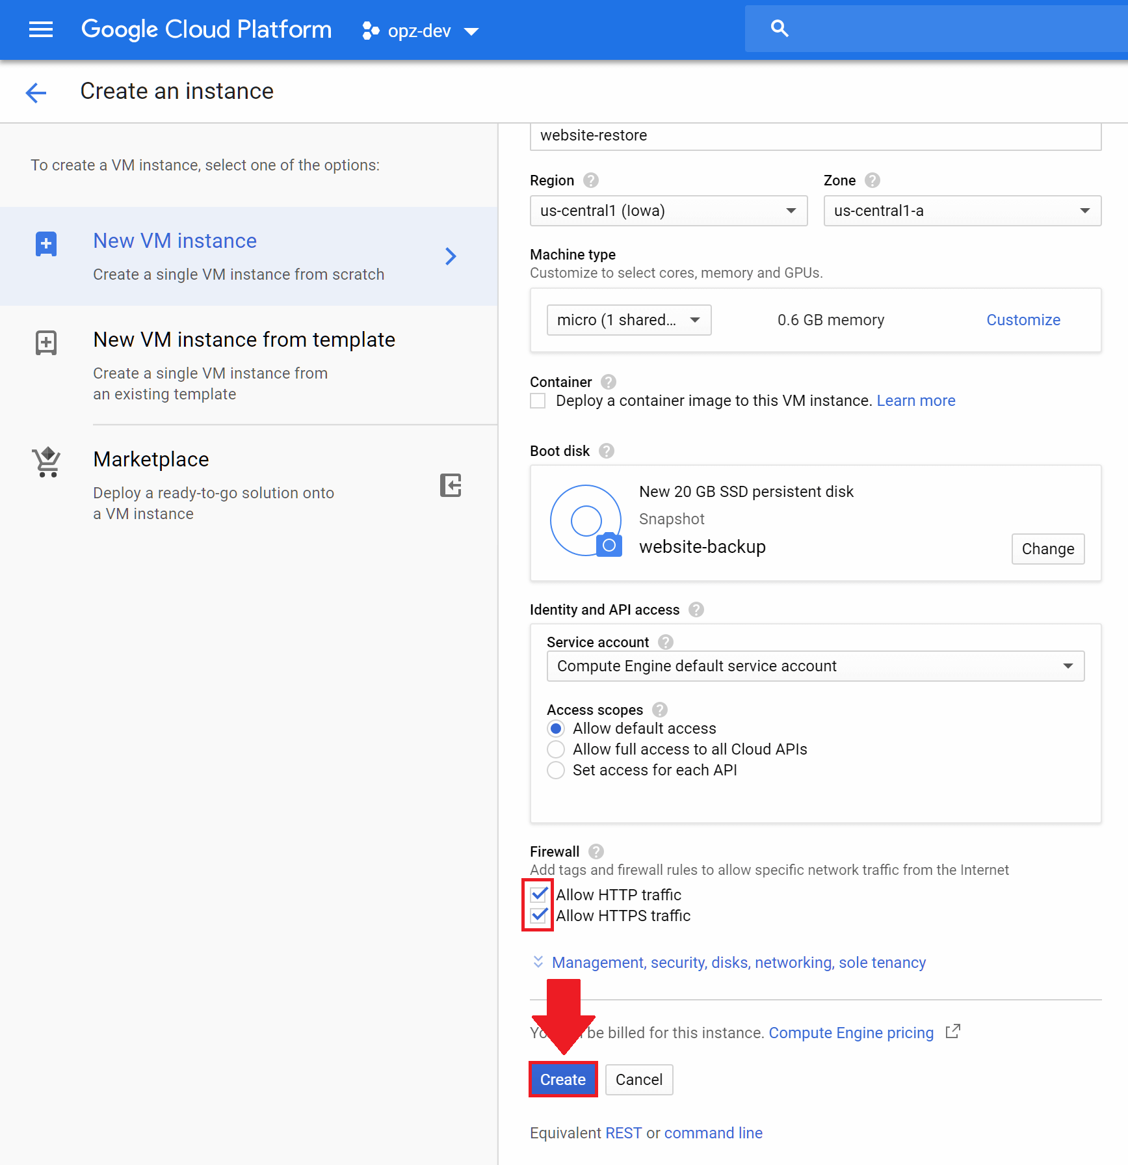Open the Zone us-central1-a dropdown
Image resolution: width=1128 pixels, height=1165 pixels.
962,211
